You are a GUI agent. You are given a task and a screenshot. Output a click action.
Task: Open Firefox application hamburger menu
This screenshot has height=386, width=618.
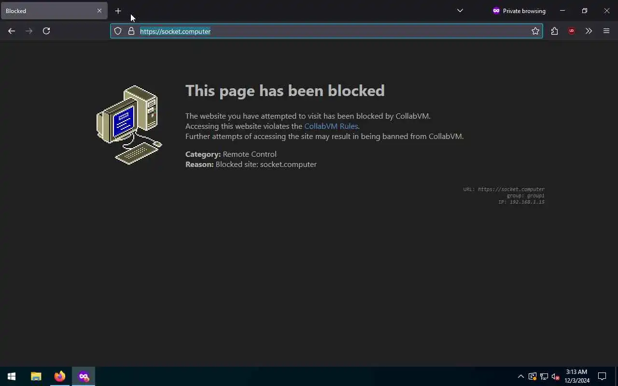[x=606, y=31]
